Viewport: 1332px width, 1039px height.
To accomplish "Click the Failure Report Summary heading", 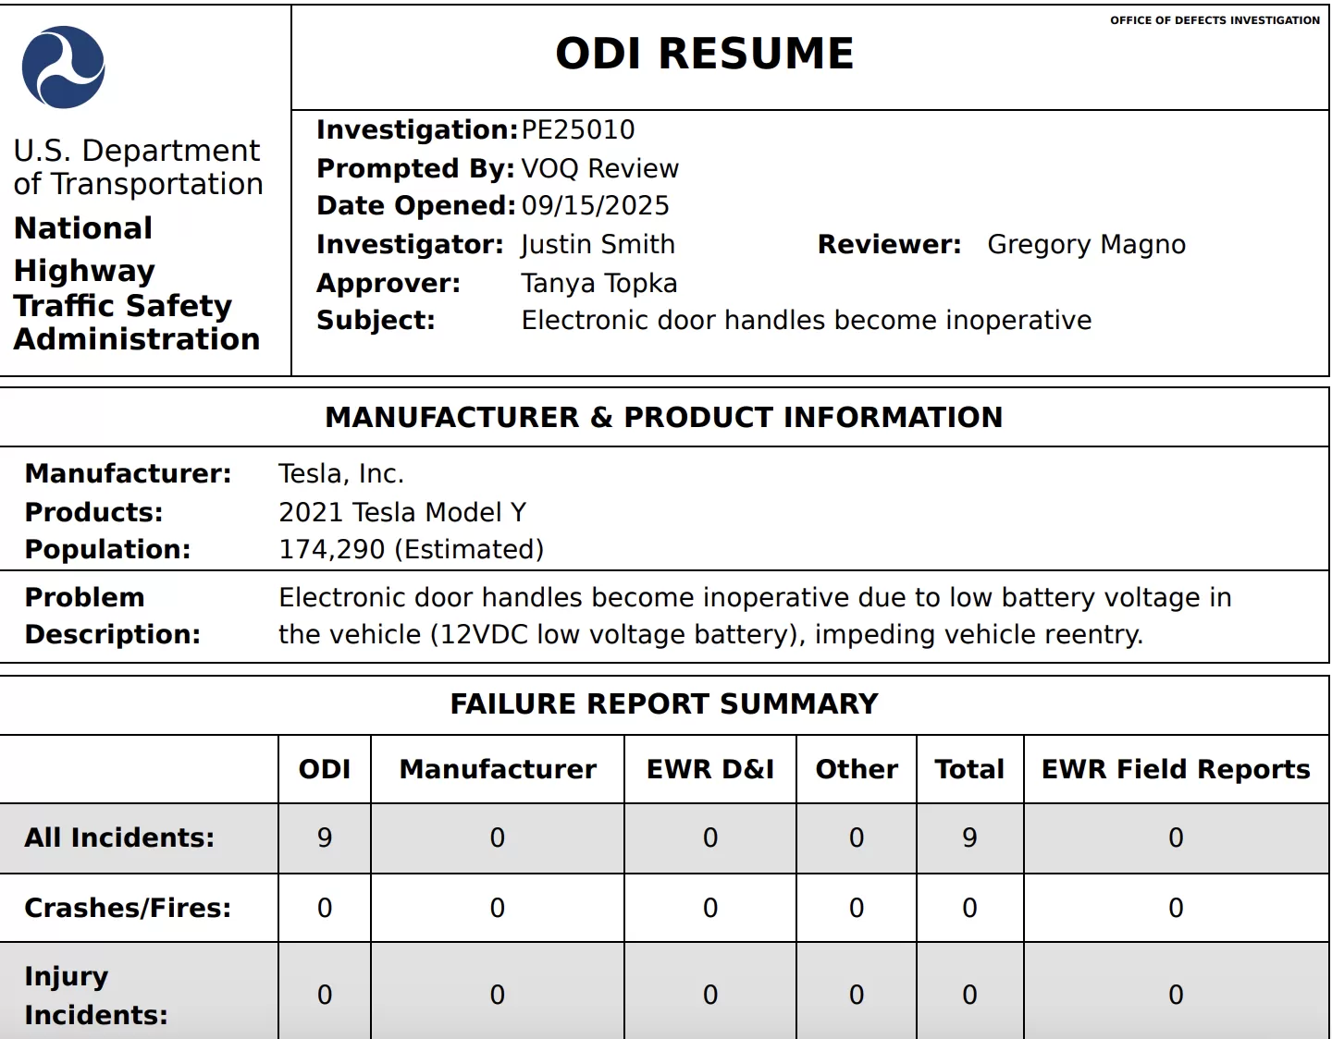I will (663, 704).
